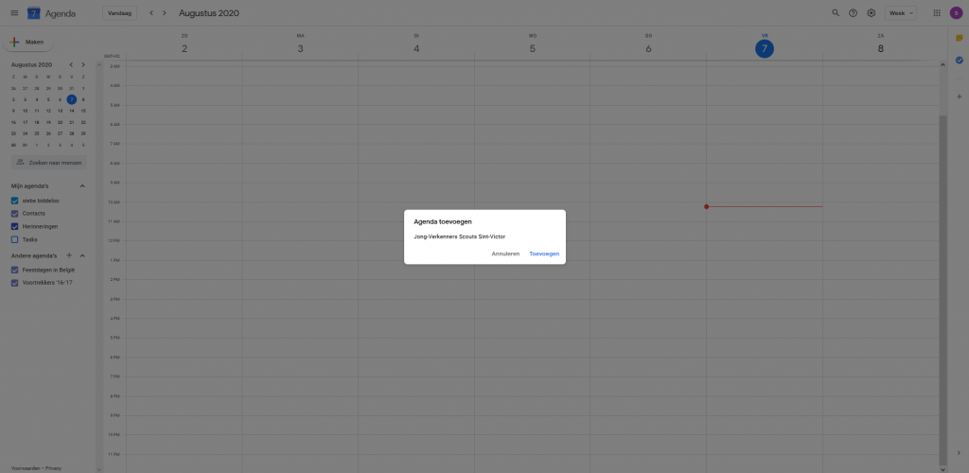The image size is (969, 473).
Task: Add other agenda plus icon
Action: [x=69, y=255]
